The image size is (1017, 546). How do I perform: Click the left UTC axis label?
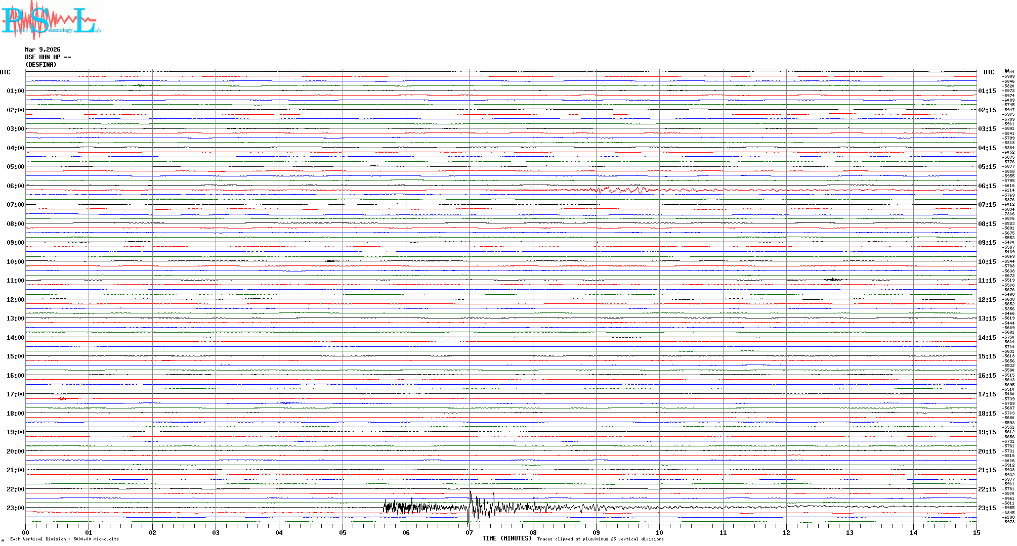tap(5, 72)
